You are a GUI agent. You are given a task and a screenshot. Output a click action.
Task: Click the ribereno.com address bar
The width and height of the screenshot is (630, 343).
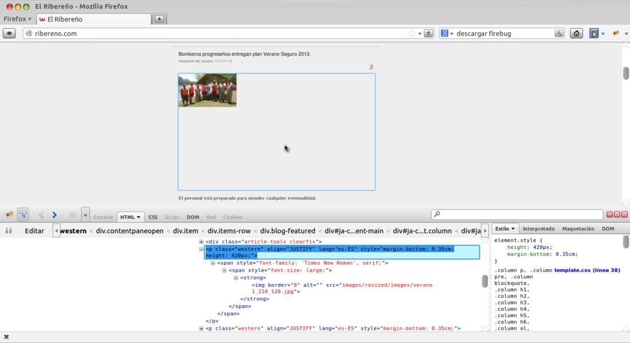[x=221, y=33]
